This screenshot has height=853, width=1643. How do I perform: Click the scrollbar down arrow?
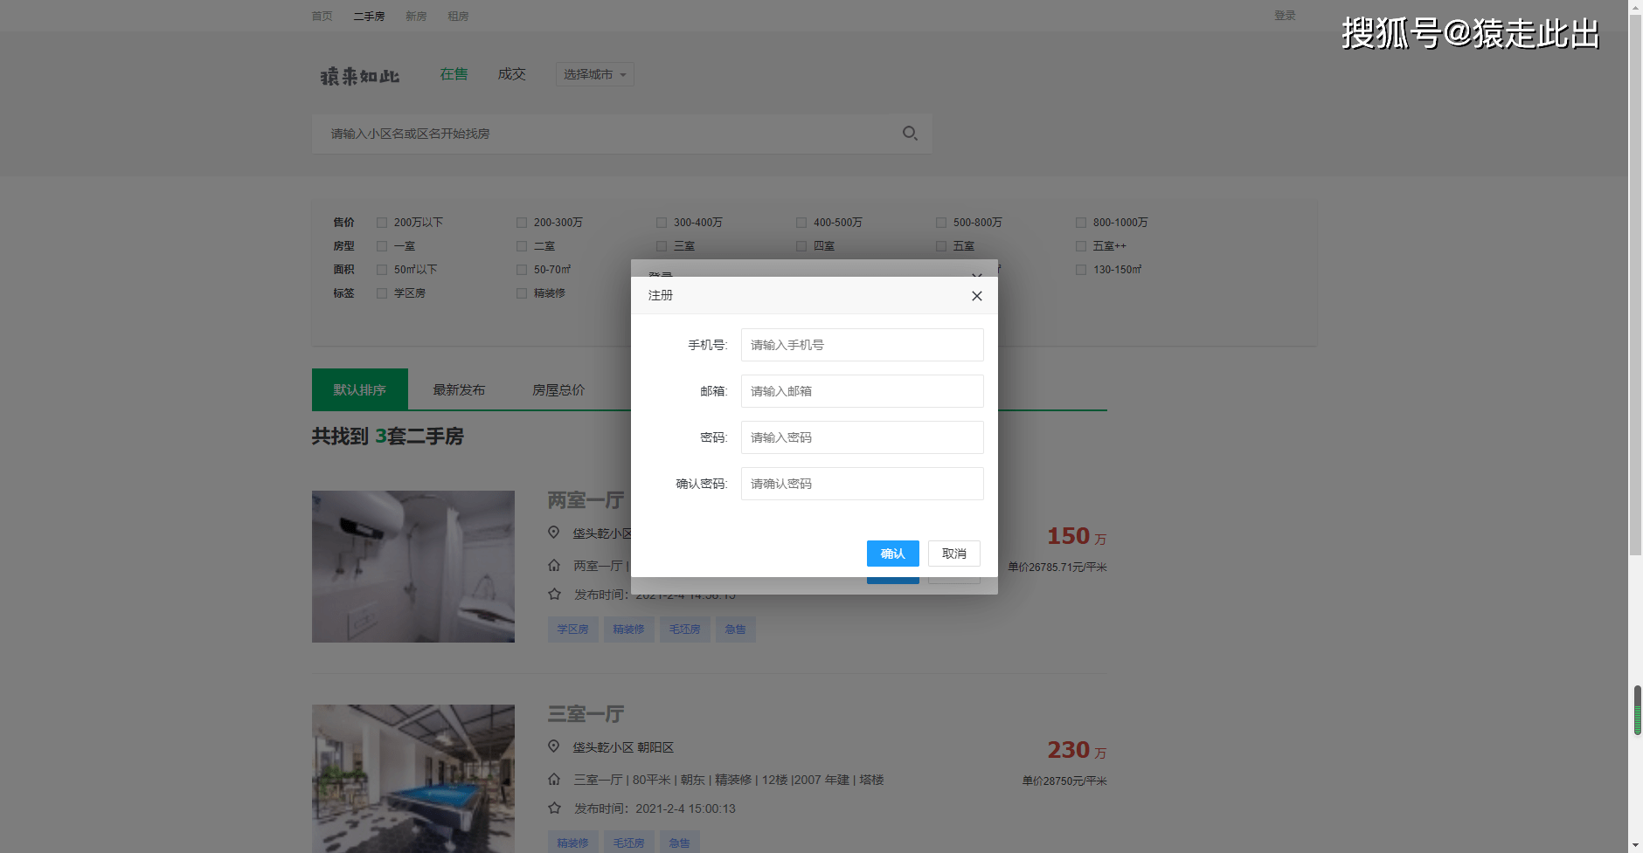[x=1635, y=845]
